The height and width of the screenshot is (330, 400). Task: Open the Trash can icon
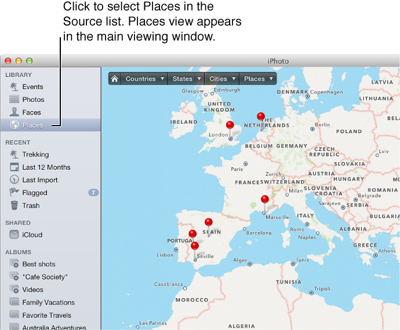tap(14, 205)
